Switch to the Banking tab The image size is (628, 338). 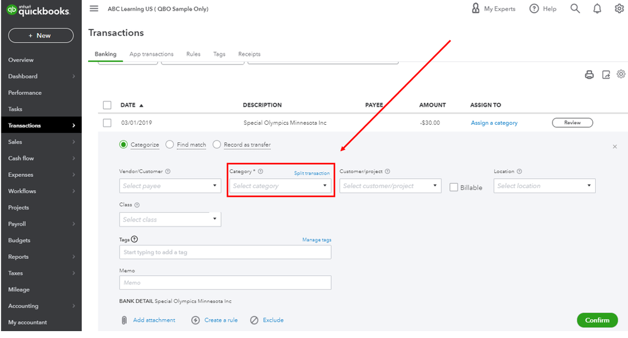click(x=106, y=54)
